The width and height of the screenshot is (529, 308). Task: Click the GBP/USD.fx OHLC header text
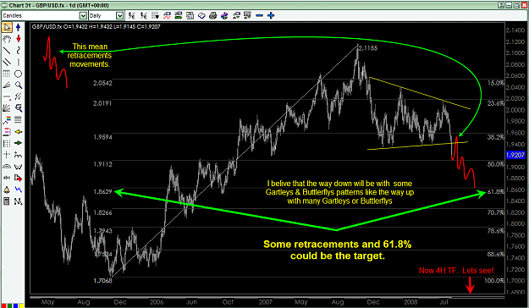pyautogui.click(x=96, y=26)
